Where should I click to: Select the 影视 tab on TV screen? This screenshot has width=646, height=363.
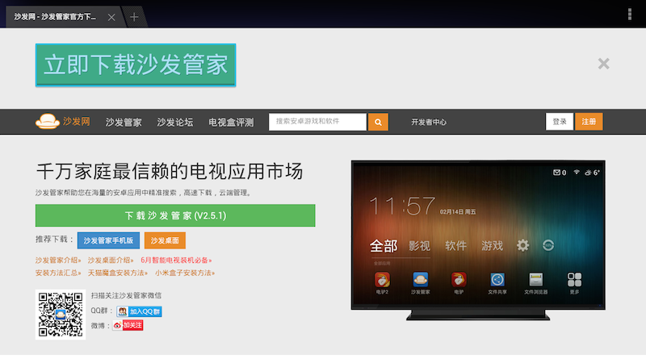point(419,246)
